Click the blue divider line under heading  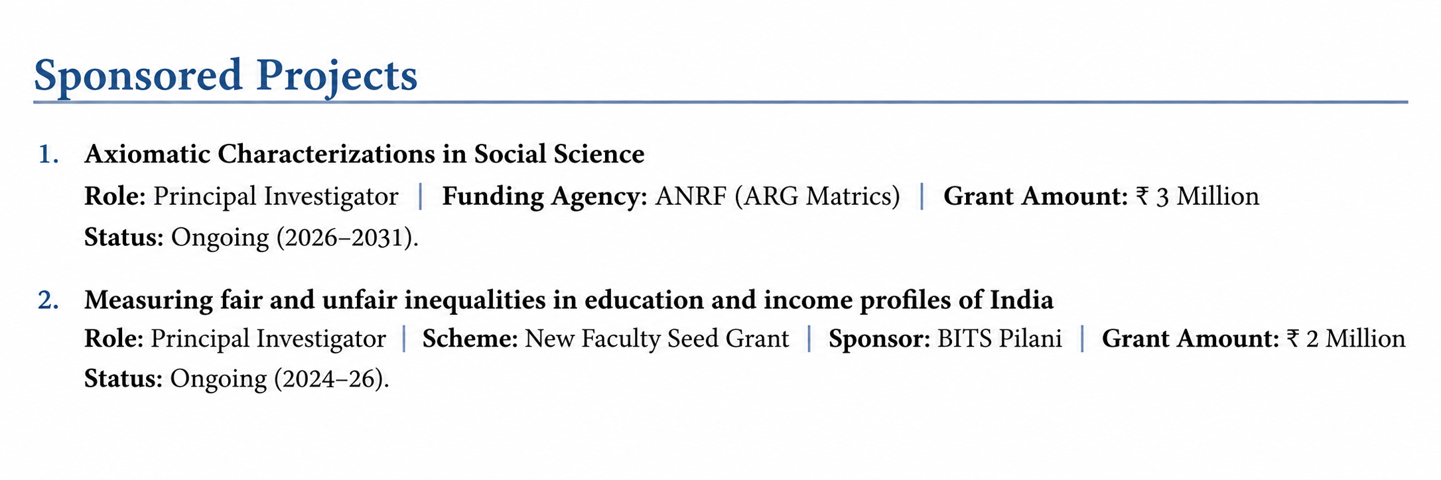(720, 102)
